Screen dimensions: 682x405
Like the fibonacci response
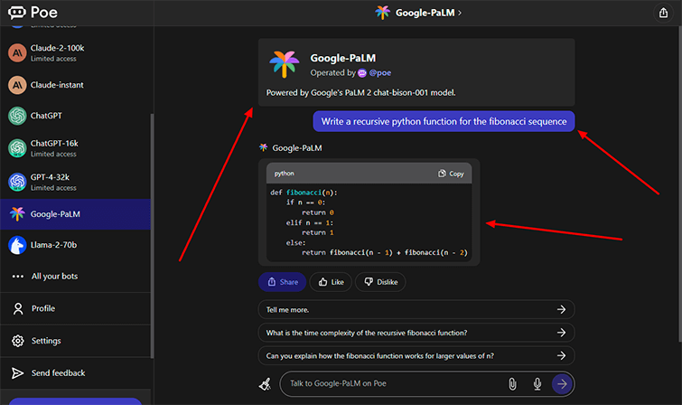pos(331,282)
